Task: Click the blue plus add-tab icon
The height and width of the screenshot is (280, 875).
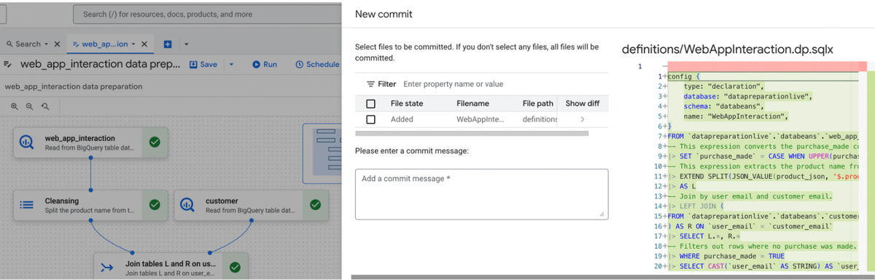Action: click(x=168, y=44)
